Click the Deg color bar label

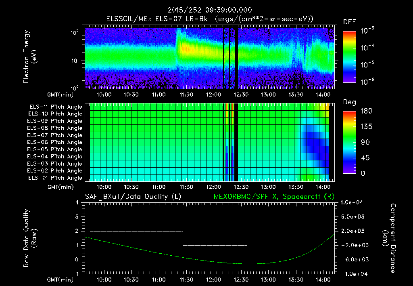click(x=350, y=102)
